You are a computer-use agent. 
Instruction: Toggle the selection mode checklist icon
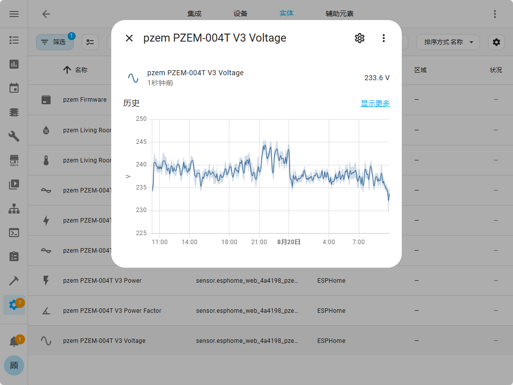click(90, 42)
